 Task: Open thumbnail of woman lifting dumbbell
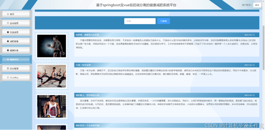pos(52,46)
